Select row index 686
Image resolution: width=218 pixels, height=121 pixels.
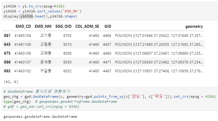(x=7, y=62)
